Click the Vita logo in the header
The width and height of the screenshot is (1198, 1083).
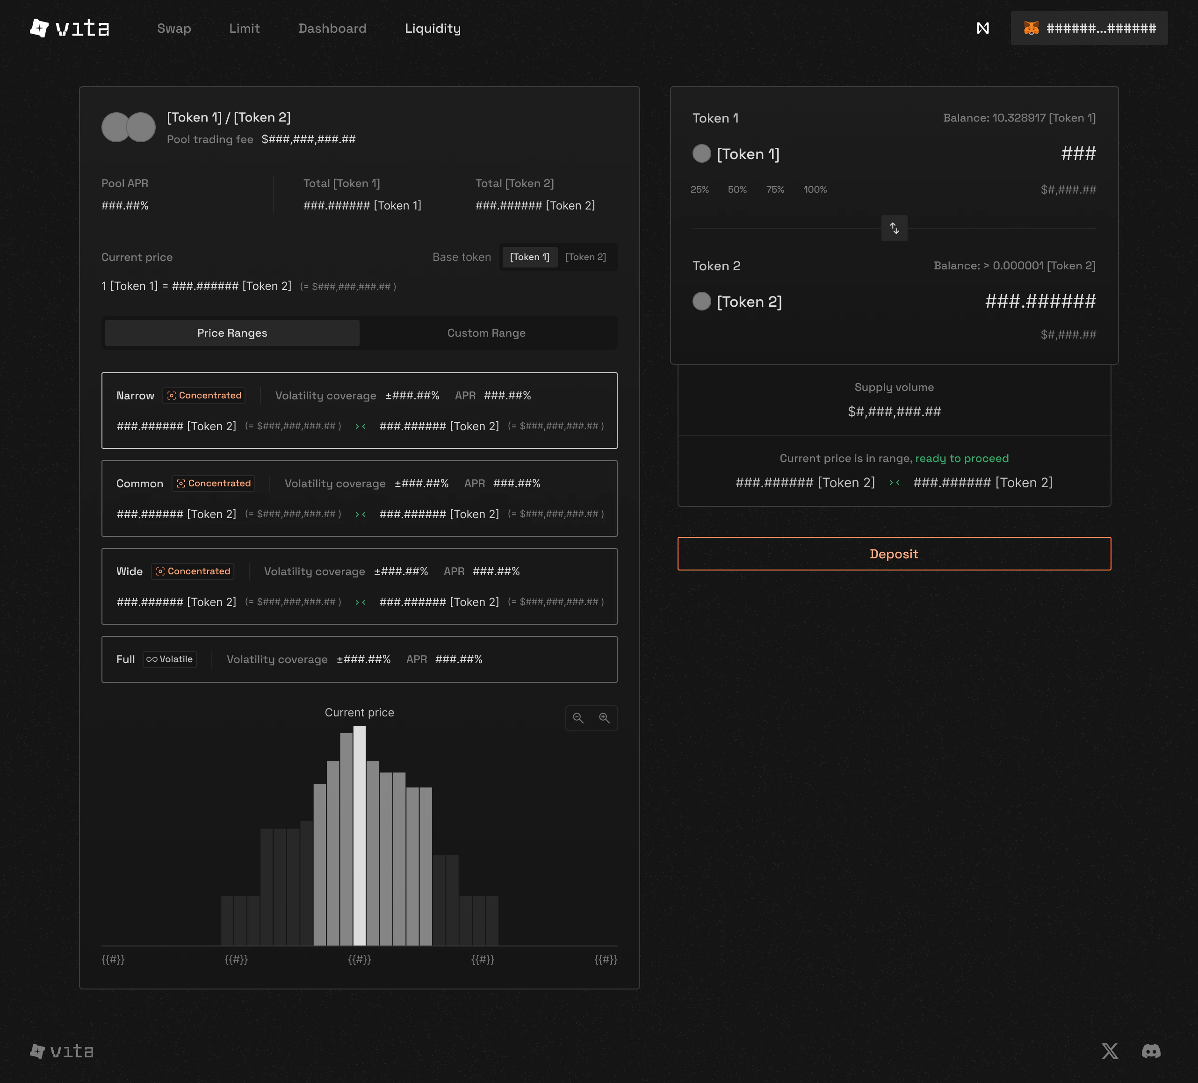point(70,28)
